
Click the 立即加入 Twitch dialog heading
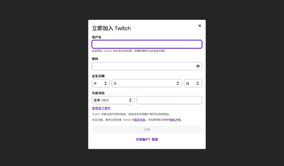point(111,28)
